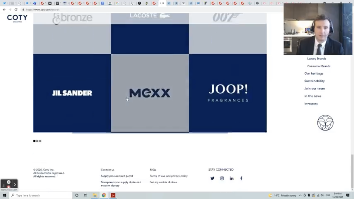Open Join our team menu item

tap(314, 89)
